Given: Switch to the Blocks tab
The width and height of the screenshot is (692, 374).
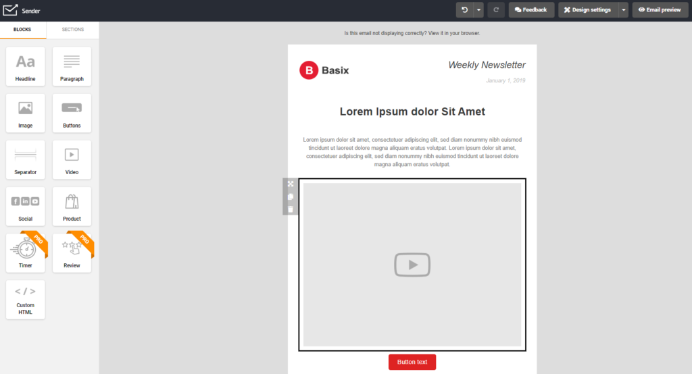Looking at the screenshot, I should tap(22, 30).
